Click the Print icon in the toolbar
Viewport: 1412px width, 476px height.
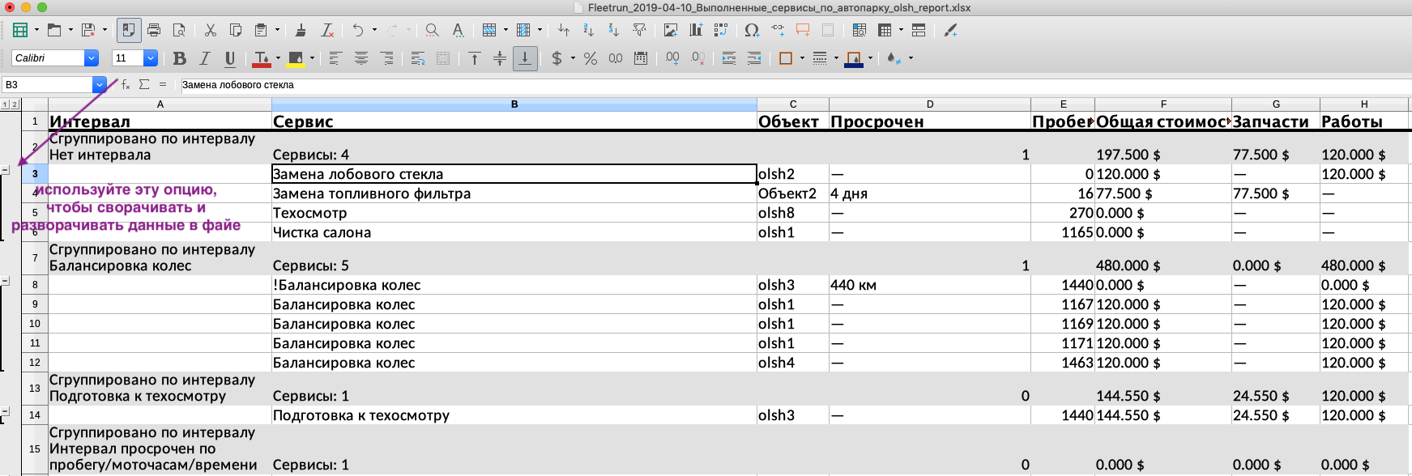(x=154, y=30)
